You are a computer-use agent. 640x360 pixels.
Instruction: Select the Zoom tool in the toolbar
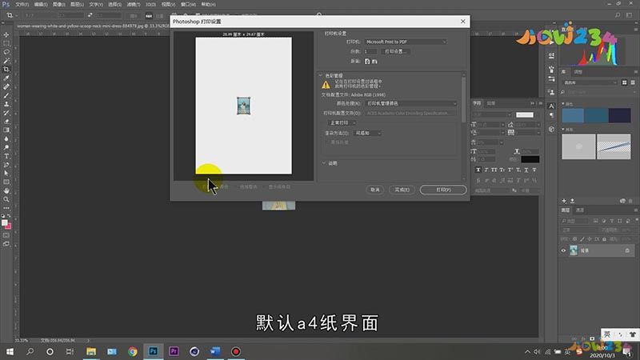click(x=6, y=199)
